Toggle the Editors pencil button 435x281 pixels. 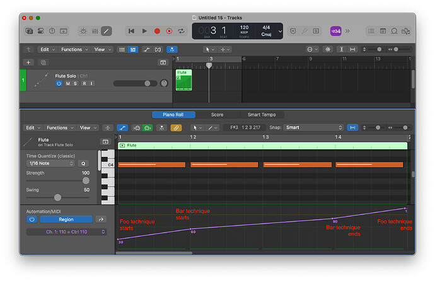pos(107,31)
